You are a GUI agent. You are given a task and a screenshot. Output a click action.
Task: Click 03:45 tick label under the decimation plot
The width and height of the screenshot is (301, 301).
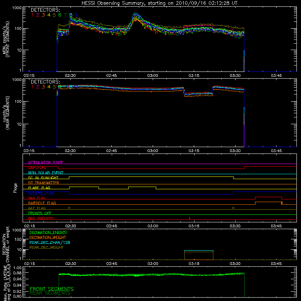click(x=276, y=264)
